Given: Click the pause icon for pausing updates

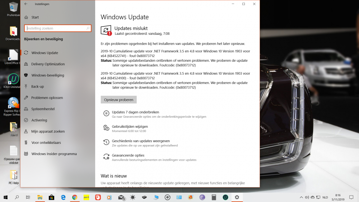Looking at the screenshot, I should [x=106, y=113].
